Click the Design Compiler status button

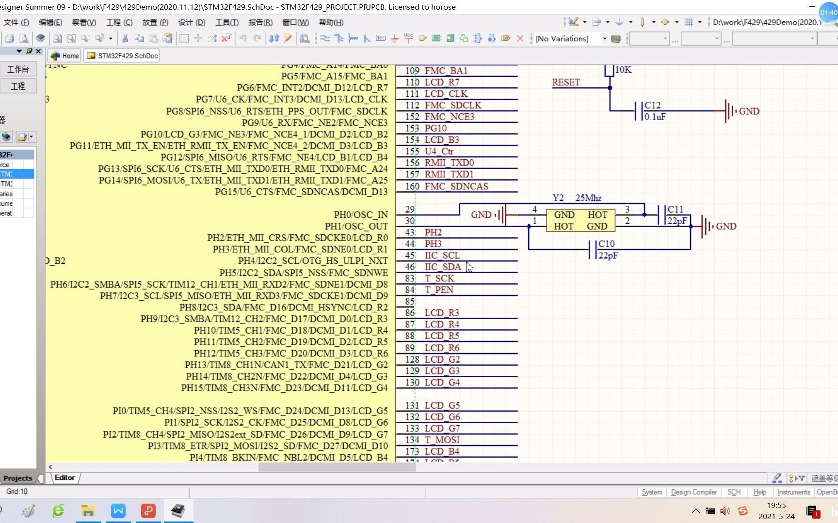(693, 492)
